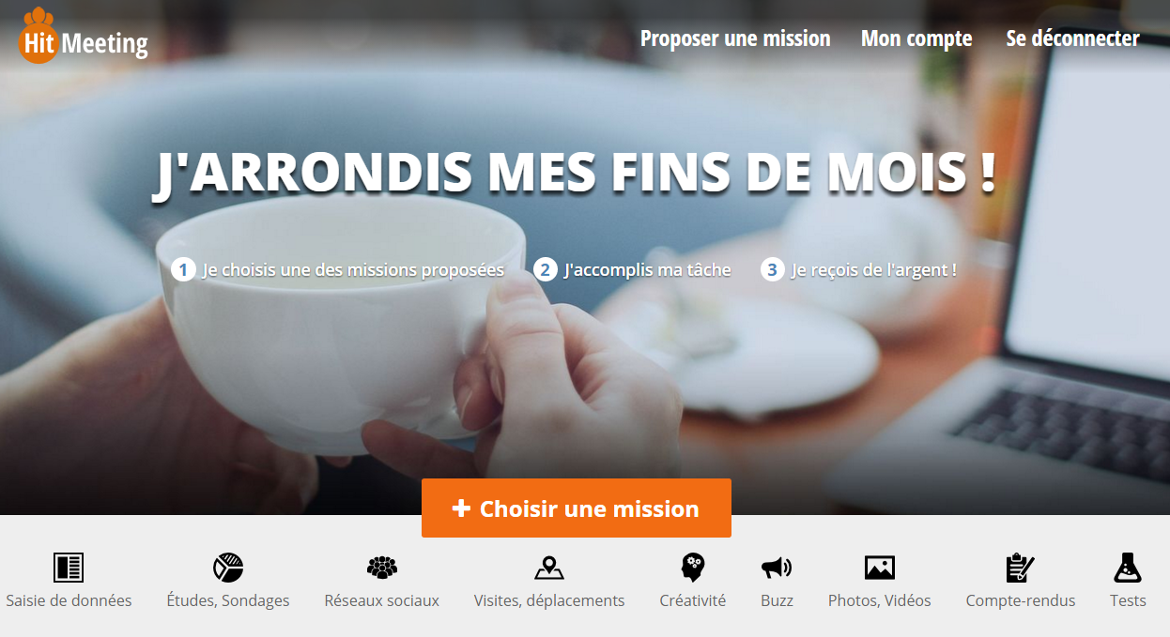Image resolution: width=1170 pixels, height=637 pixels.
Task: Select the Photos, Vidéos picture icon
Action: pos(880,568)
